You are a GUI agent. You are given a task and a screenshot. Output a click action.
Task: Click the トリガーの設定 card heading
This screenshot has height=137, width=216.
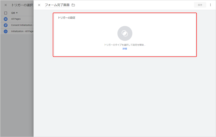tap(66, 18)
